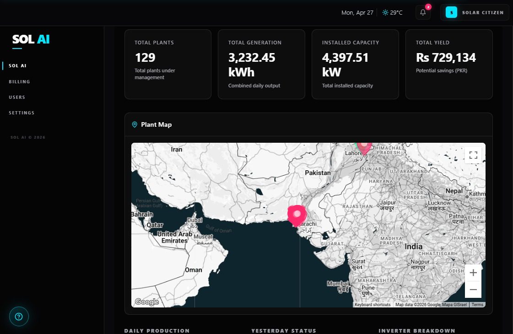Go to SOL AI sidebar item
The height and width of the screenshot is (334, 513).
tap(18, 66)
